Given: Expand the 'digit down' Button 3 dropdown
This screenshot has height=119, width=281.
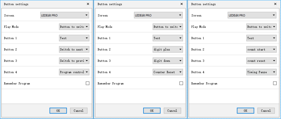Looking at the screenshot, I should pos(168,61).
